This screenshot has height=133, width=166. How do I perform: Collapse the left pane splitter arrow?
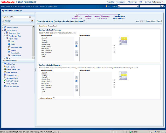(35, 70)
